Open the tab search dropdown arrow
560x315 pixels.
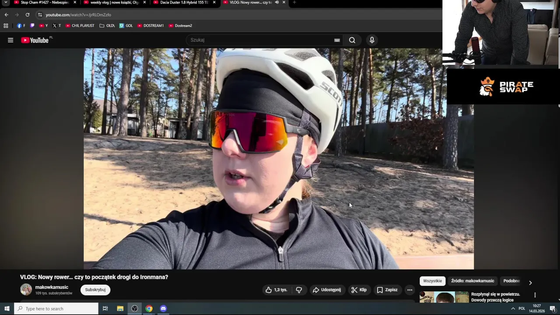pyautogui.click(x=6, y=3)
